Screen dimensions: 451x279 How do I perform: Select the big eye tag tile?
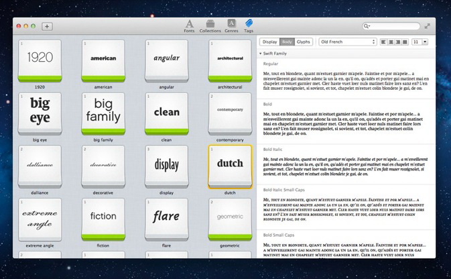[x=40, y=114]
